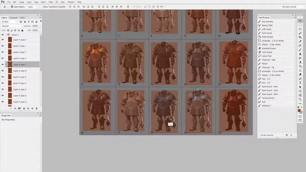Create new tool preset icon in Tool Presets
This screenshot has height=172, width=306.
[287, 135]
